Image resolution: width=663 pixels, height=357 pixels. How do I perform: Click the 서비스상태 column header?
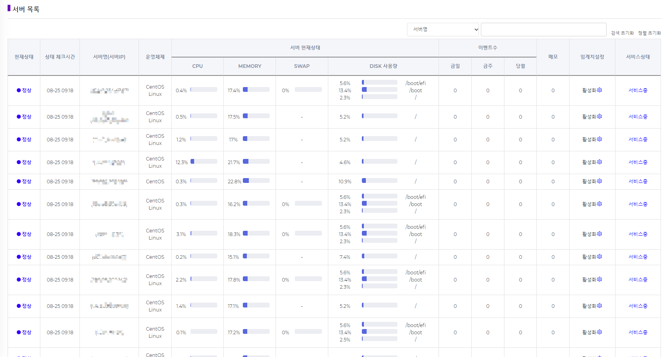coord(638,57)
